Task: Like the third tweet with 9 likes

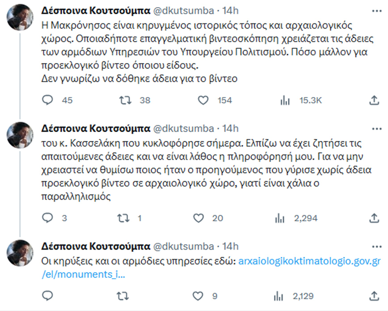Action: [198, 296]
